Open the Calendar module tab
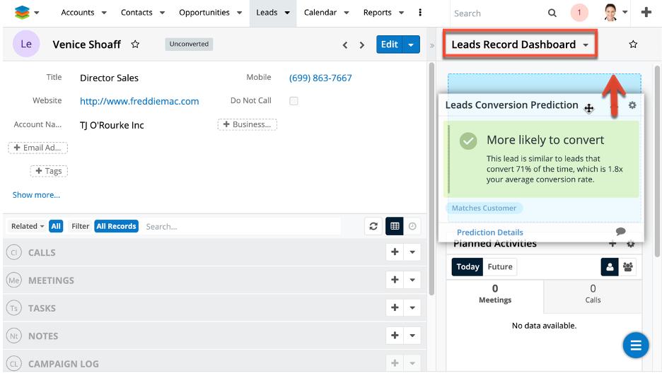The width and height of the screenshot is (662, 373). click(x=320, y=13)
